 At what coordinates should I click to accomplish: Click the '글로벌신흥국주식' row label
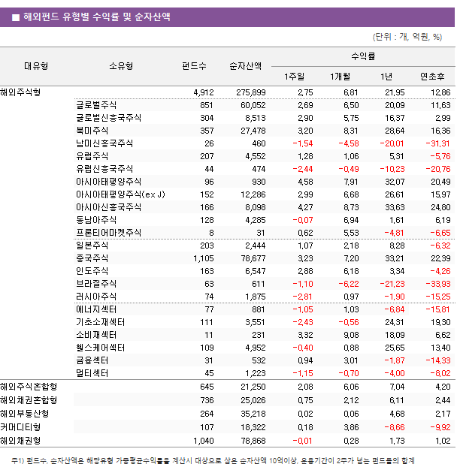[x=108, y=118]
